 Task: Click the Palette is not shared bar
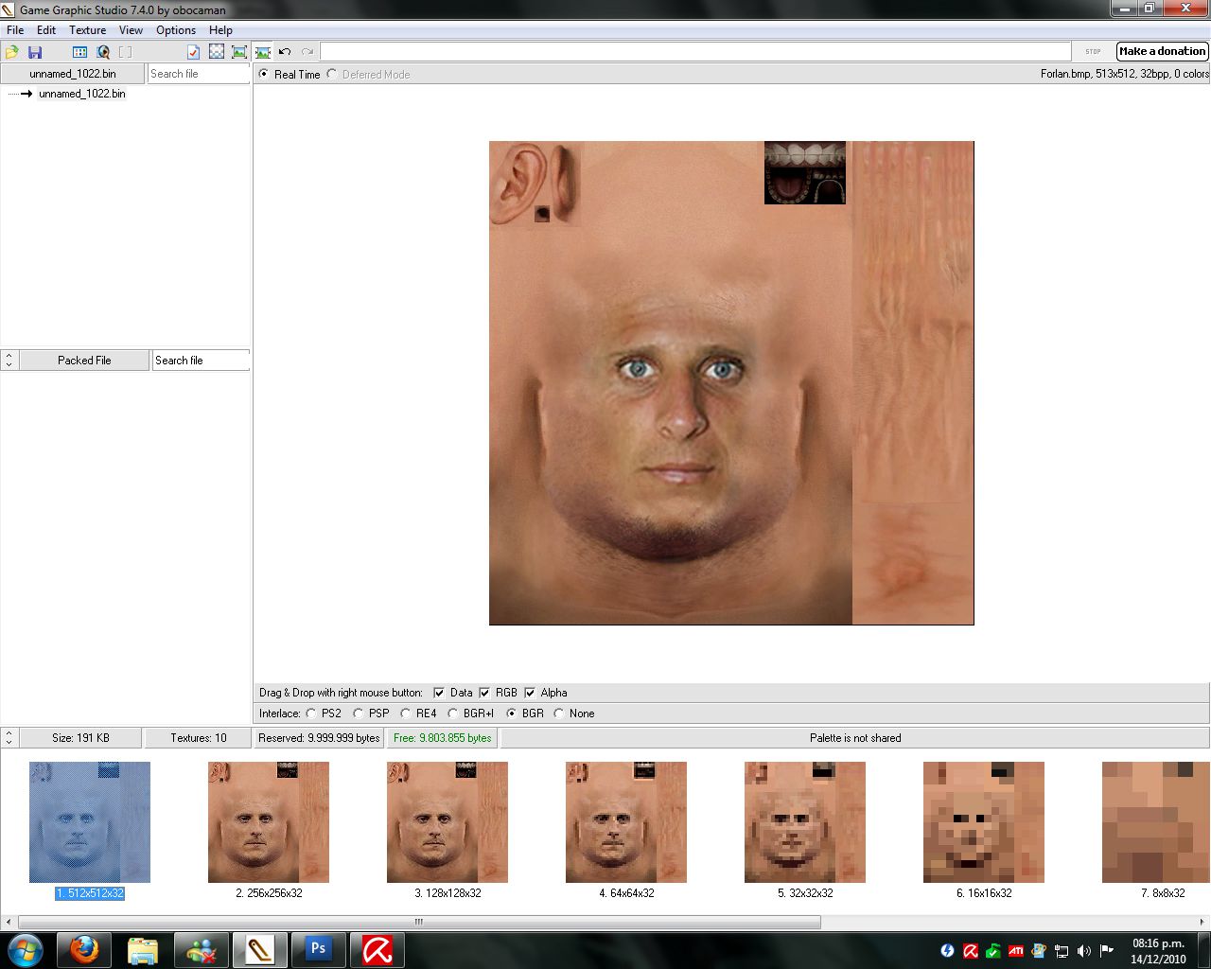coord(855,738)
